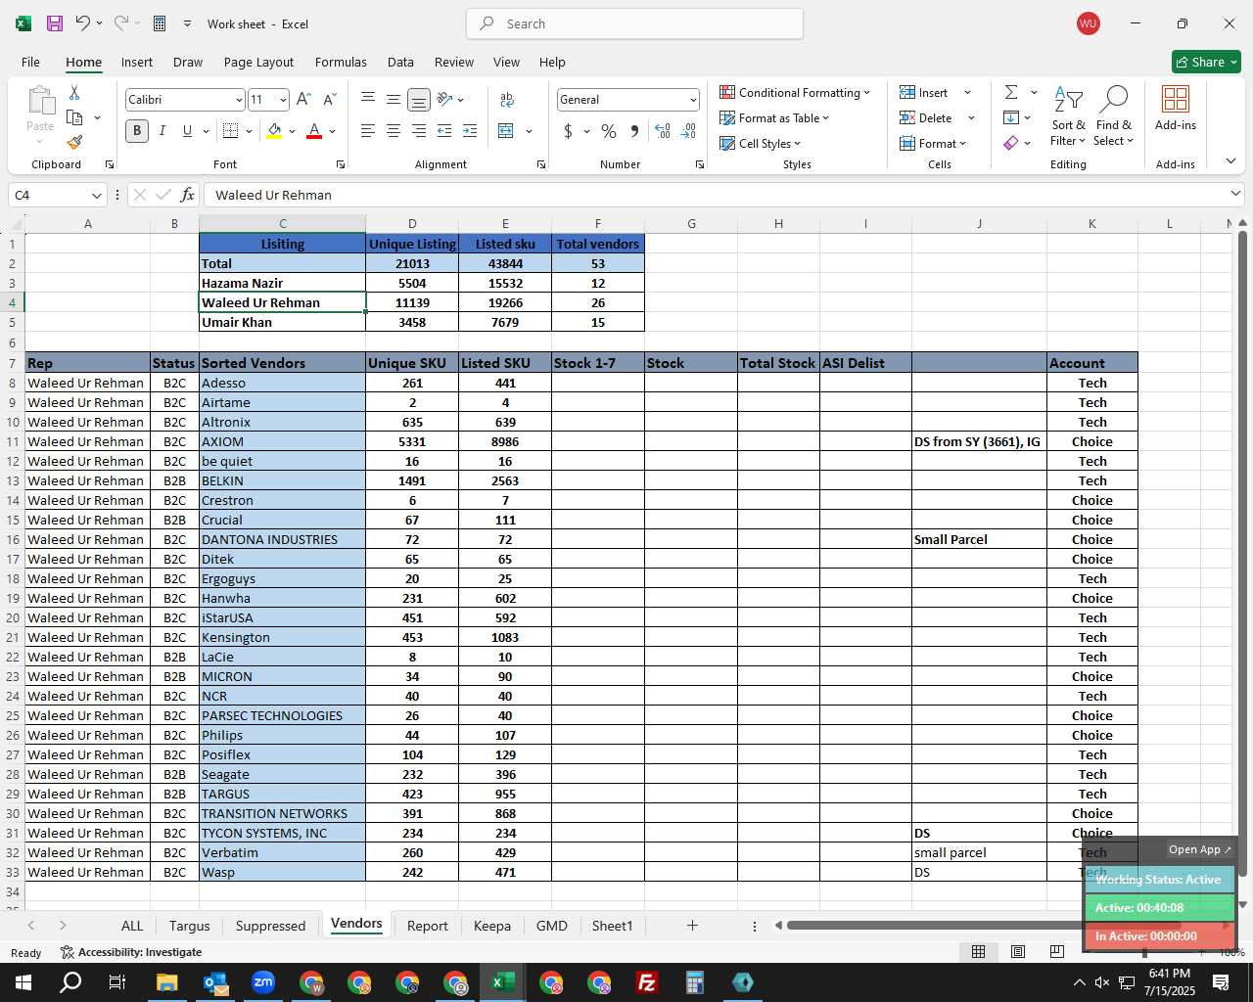This screenshot has height=1002, width=1253.
Task: Open the Formulas ribbon tab
Action: 341,62
